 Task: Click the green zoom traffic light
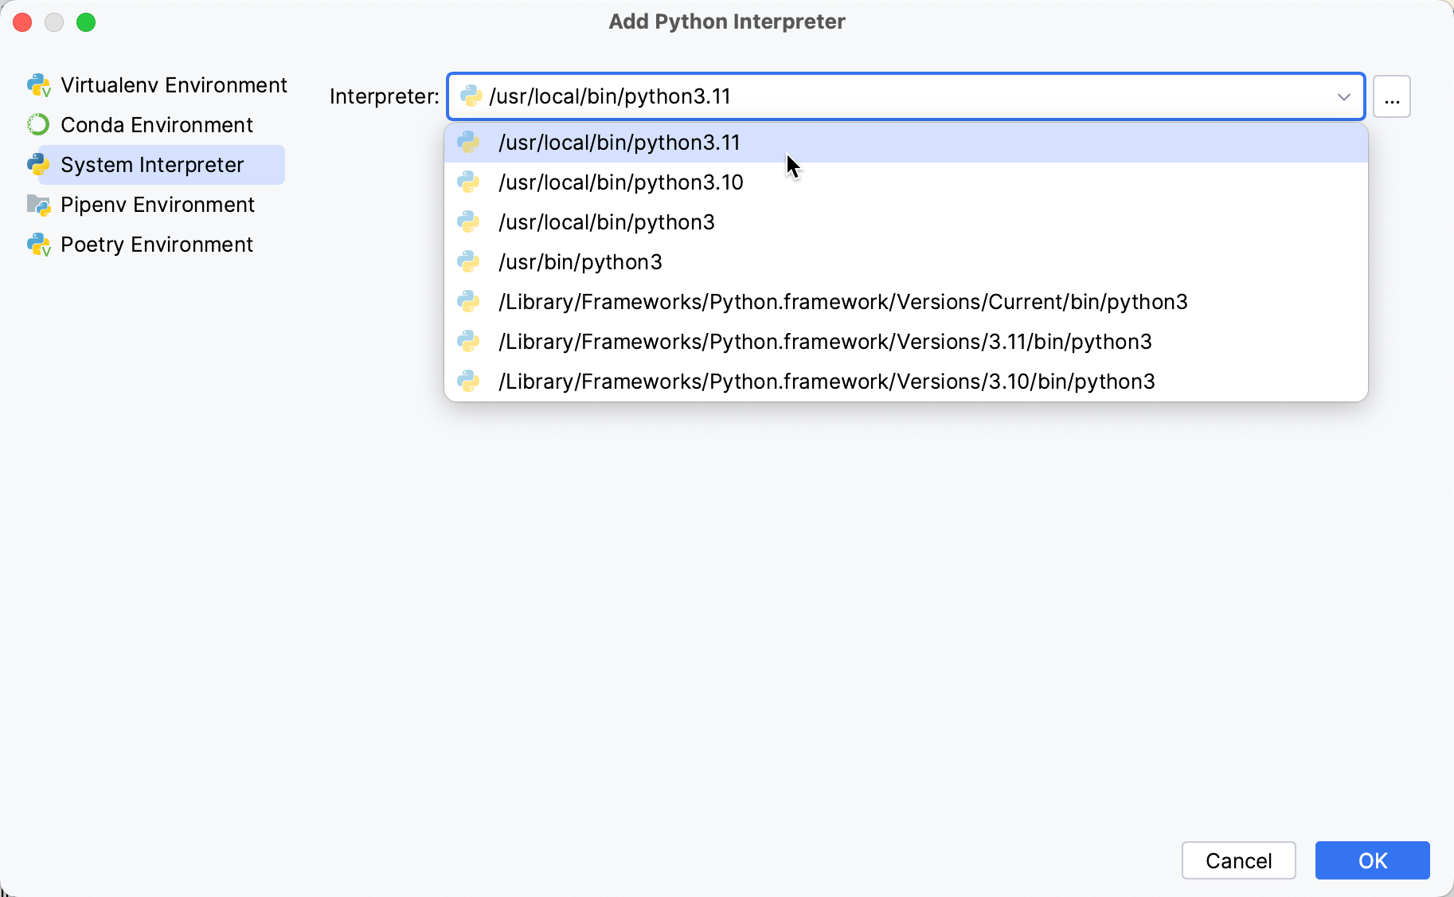click(86, 22)
